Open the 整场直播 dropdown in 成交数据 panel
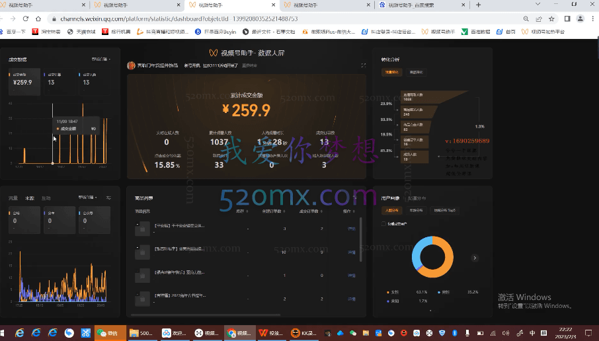Viewport: 599px width, 341px height. 101,59
